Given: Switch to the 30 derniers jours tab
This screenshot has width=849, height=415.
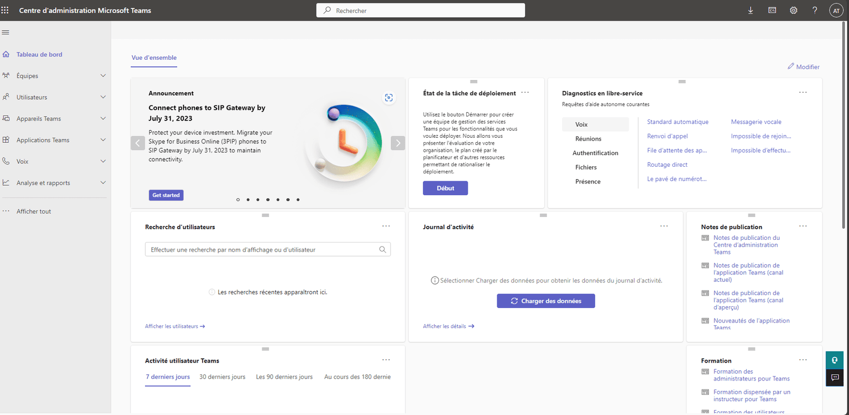Looking at the screenshot, I should [x=222, y=377].
